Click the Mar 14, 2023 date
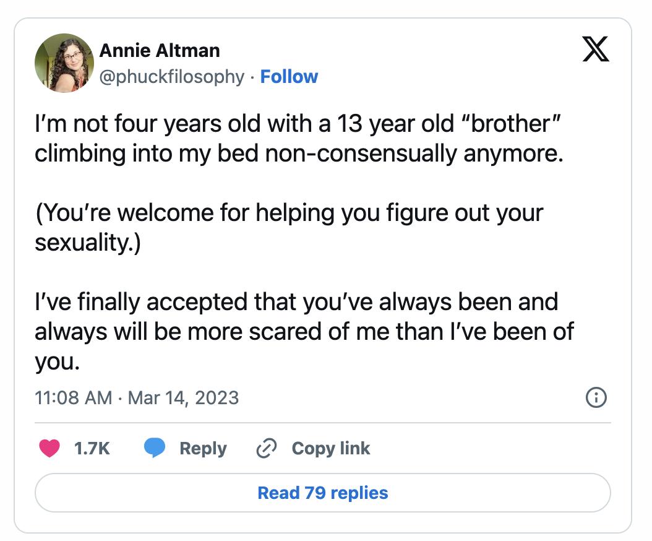The height and width of the screenshot is (541, 652). point(183,397)
